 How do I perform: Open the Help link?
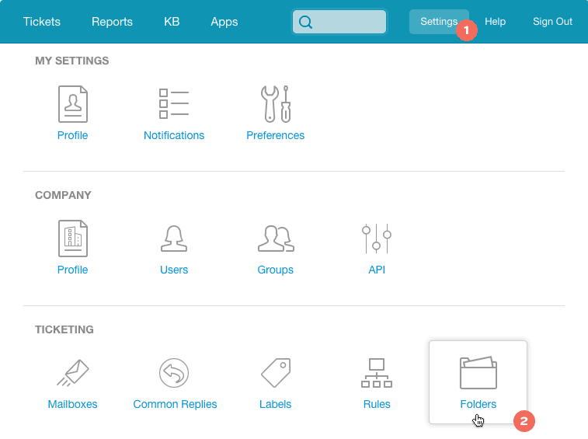[x=496, y=22]
